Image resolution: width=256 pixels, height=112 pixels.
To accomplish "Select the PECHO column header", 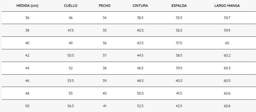I will pyautogui.click(x=105, y=6).
